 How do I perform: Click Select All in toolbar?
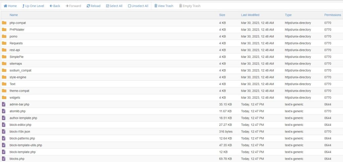click(x=114, y=6)
